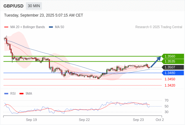
Task: Click the Sep 22 date axis marker
Action: coord(84,120)
